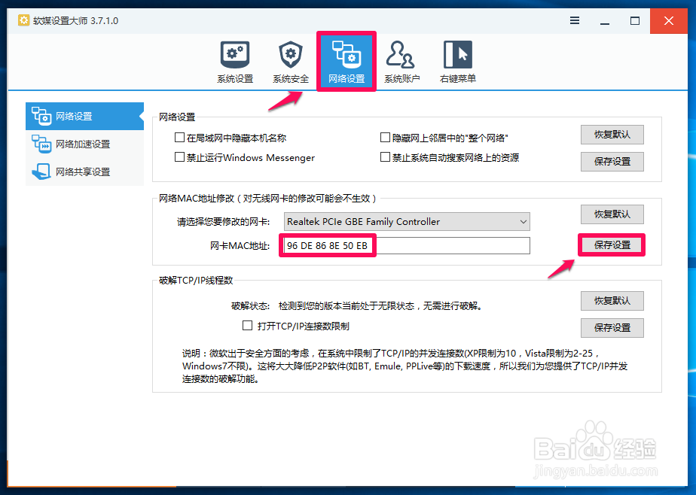Check 隐藏网上邻居中的整个网络 option
696x495 pixels.
pyautogui.click(x=384, y=135)
